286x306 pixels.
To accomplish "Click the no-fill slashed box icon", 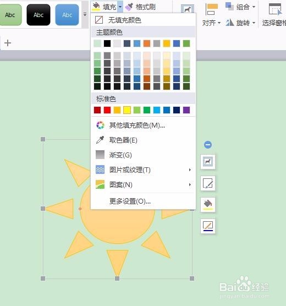I will (99, 20).
